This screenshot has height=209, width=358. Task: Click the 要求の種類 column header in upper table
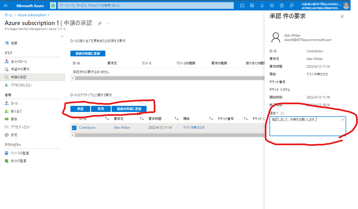click(x=219, y=63)
